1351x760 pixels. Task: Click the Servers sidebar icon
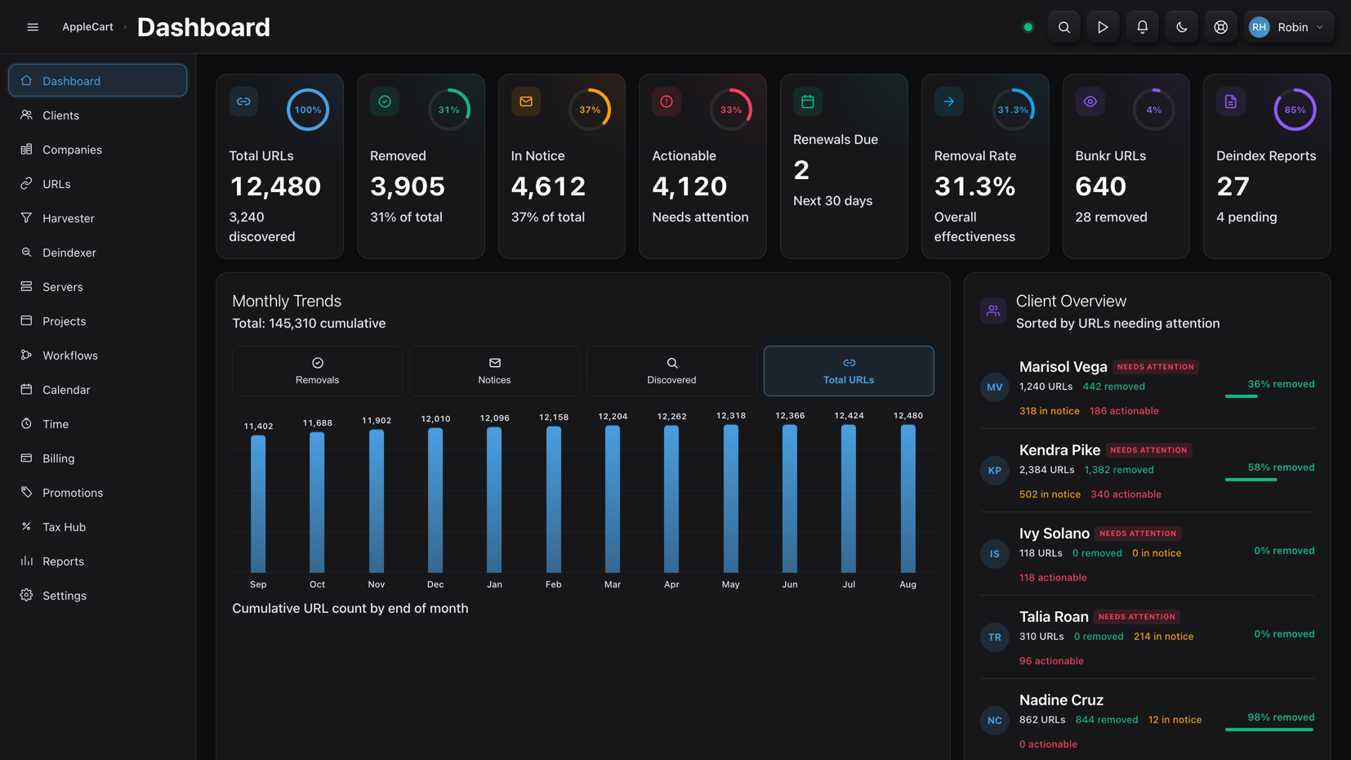(x=26, y=287)
